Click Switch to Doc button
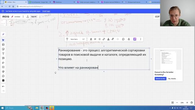The width and height of the screenshot is (195, 110). [x=161, y=79]
